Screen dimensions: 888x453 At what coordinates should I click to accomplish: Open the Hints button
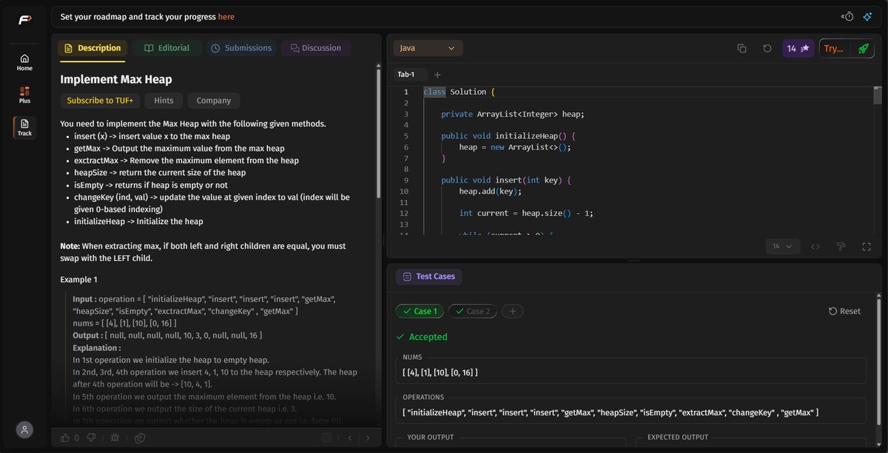164,101
